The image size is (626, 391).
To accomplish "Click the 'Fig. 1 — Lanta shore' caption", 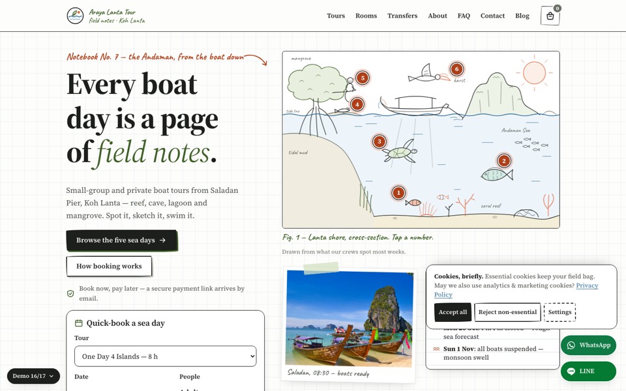I will click(x=358, y=237).
